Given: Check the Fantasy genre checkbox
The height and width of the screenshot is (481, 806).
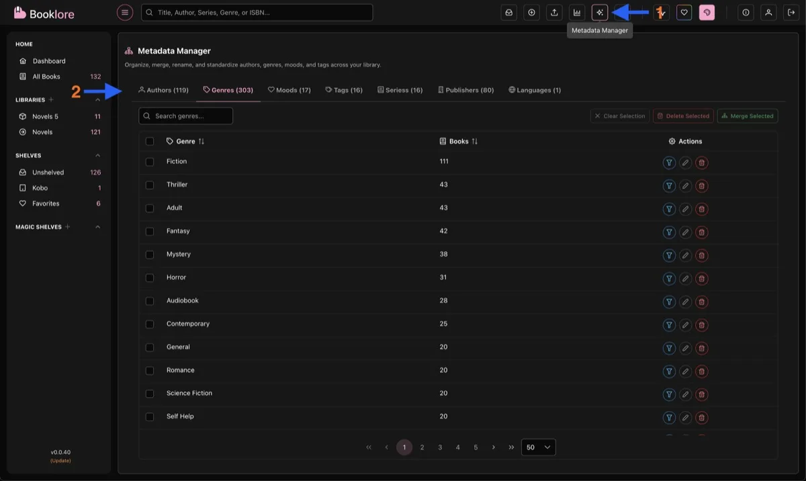Looking at the screenshot, I should 150,231.
